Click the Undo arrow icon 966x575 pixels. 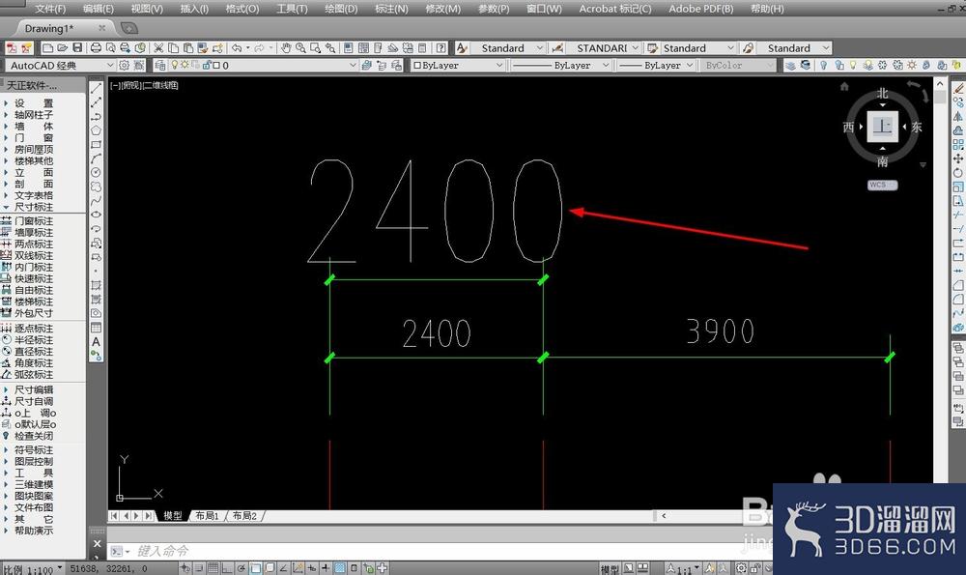pos(237,48)
